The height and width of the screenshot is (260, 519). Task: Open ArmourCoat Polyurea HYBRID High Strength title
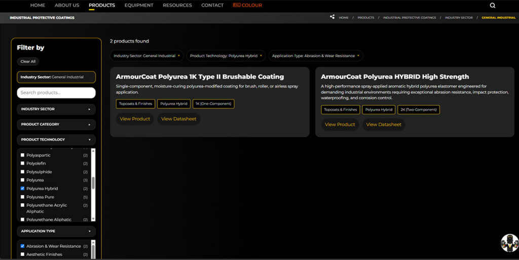395,77
